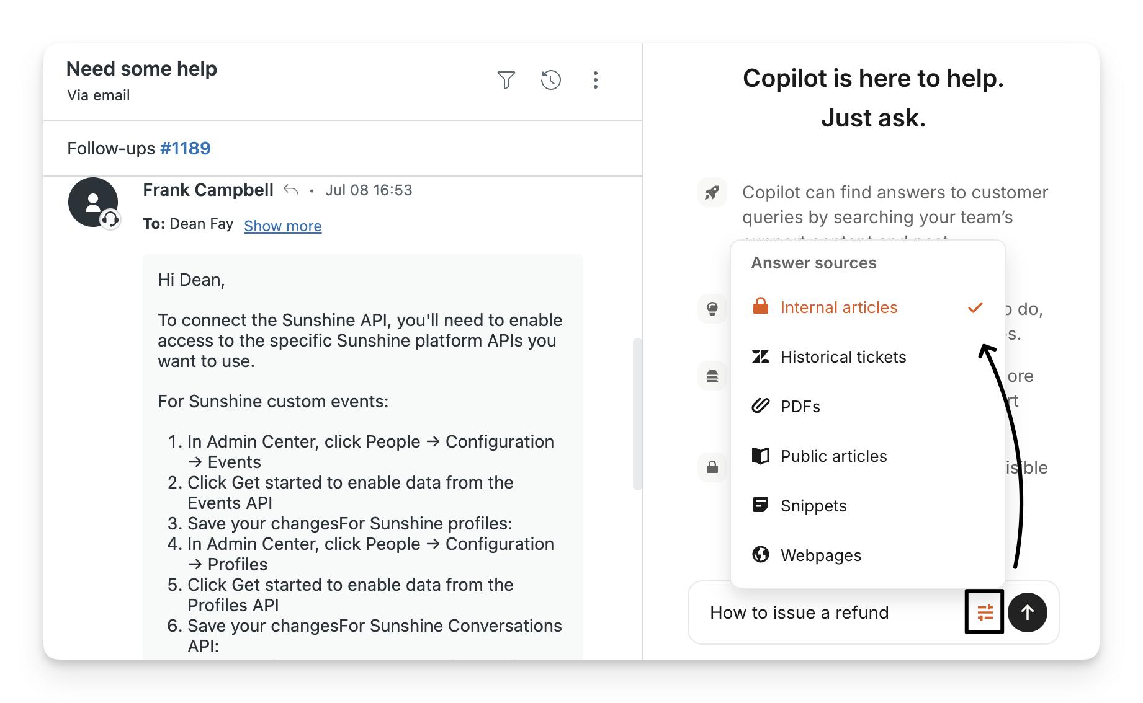Click the conversation pane scrollbar

tap(637, 413)
